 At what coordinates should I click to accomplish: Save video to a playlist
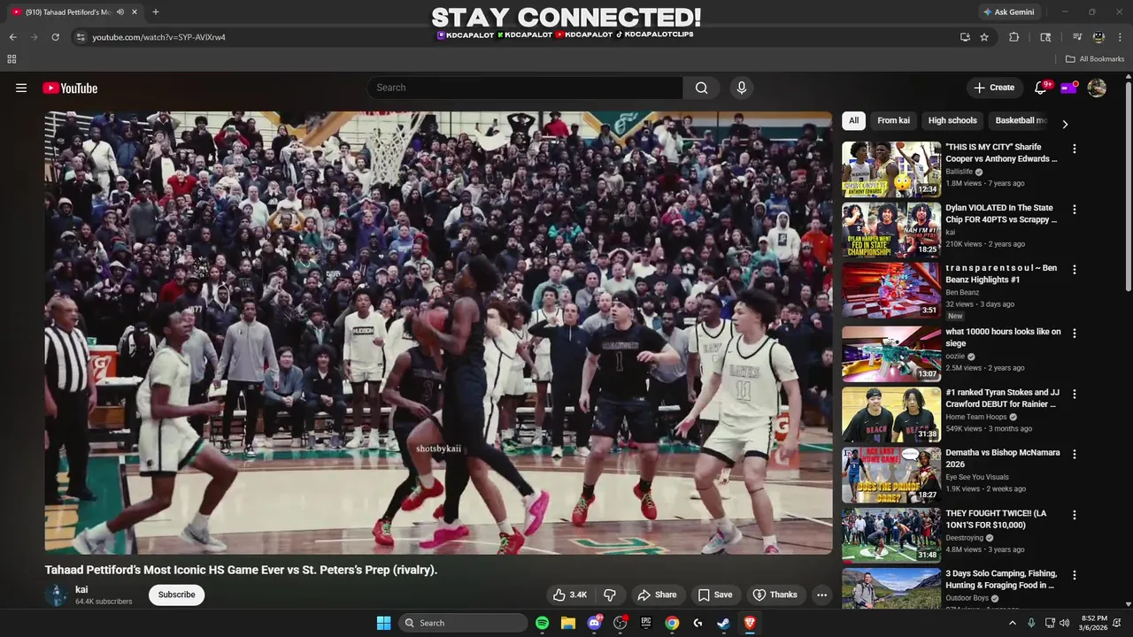[714, 595]
